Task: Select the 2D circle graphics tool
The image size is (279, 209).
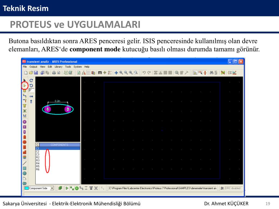Action: [25, 173]
